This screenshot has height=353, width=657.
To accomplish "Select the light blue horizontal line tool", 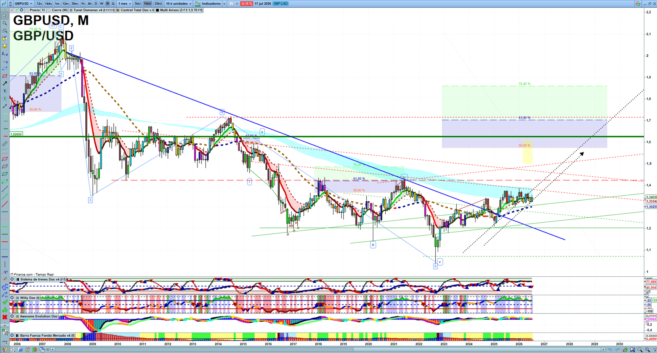I will click(5, 249).
